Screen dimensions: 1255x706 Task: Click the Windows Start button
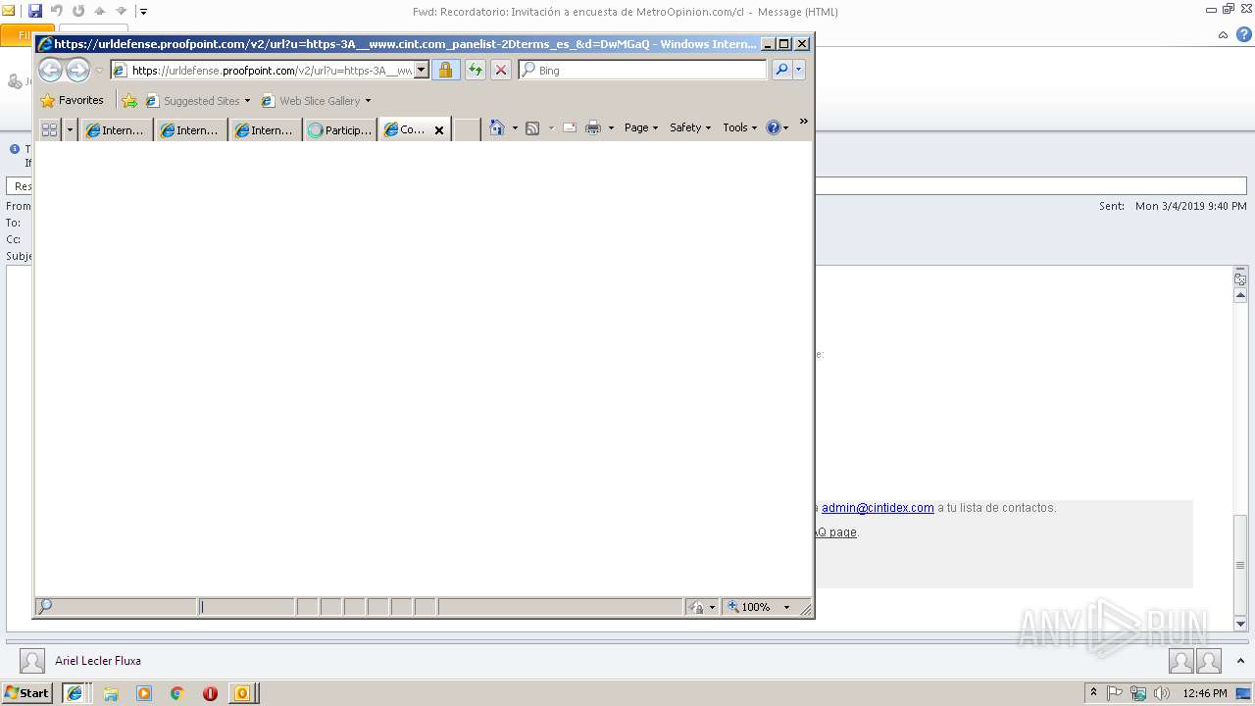[26, 692]
